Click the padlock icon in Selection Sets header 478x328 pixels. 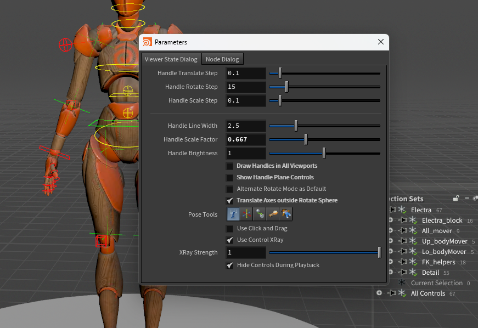point(456,198)
